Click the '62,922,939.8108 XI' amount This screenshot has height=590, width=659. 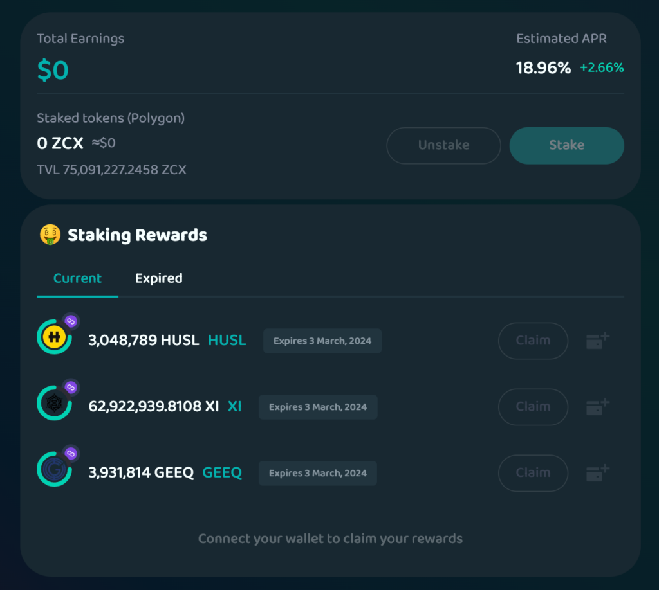pos(153,406)
